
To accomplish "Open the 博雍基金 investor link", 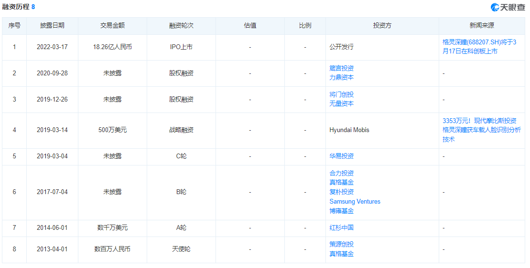I will 341,211.
